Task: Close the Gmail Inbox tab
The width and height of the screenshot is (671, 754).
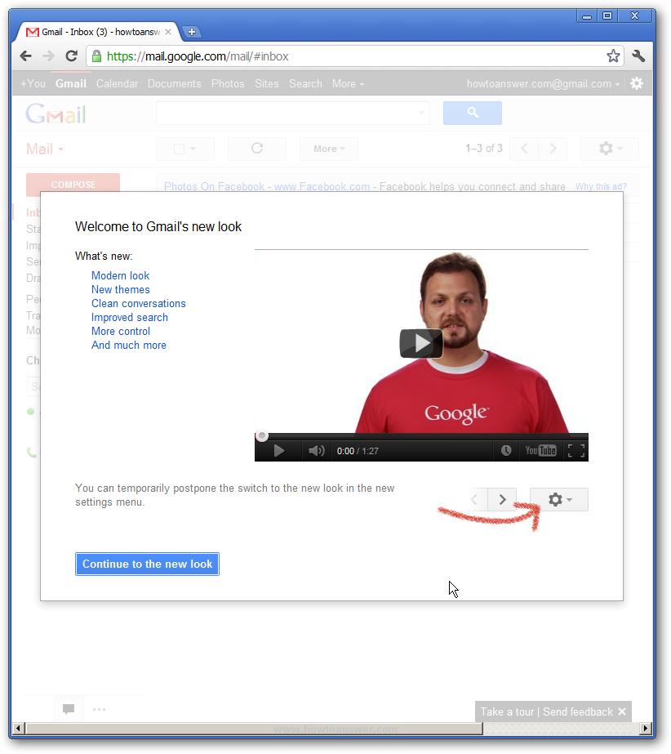Action: [168, 32]
